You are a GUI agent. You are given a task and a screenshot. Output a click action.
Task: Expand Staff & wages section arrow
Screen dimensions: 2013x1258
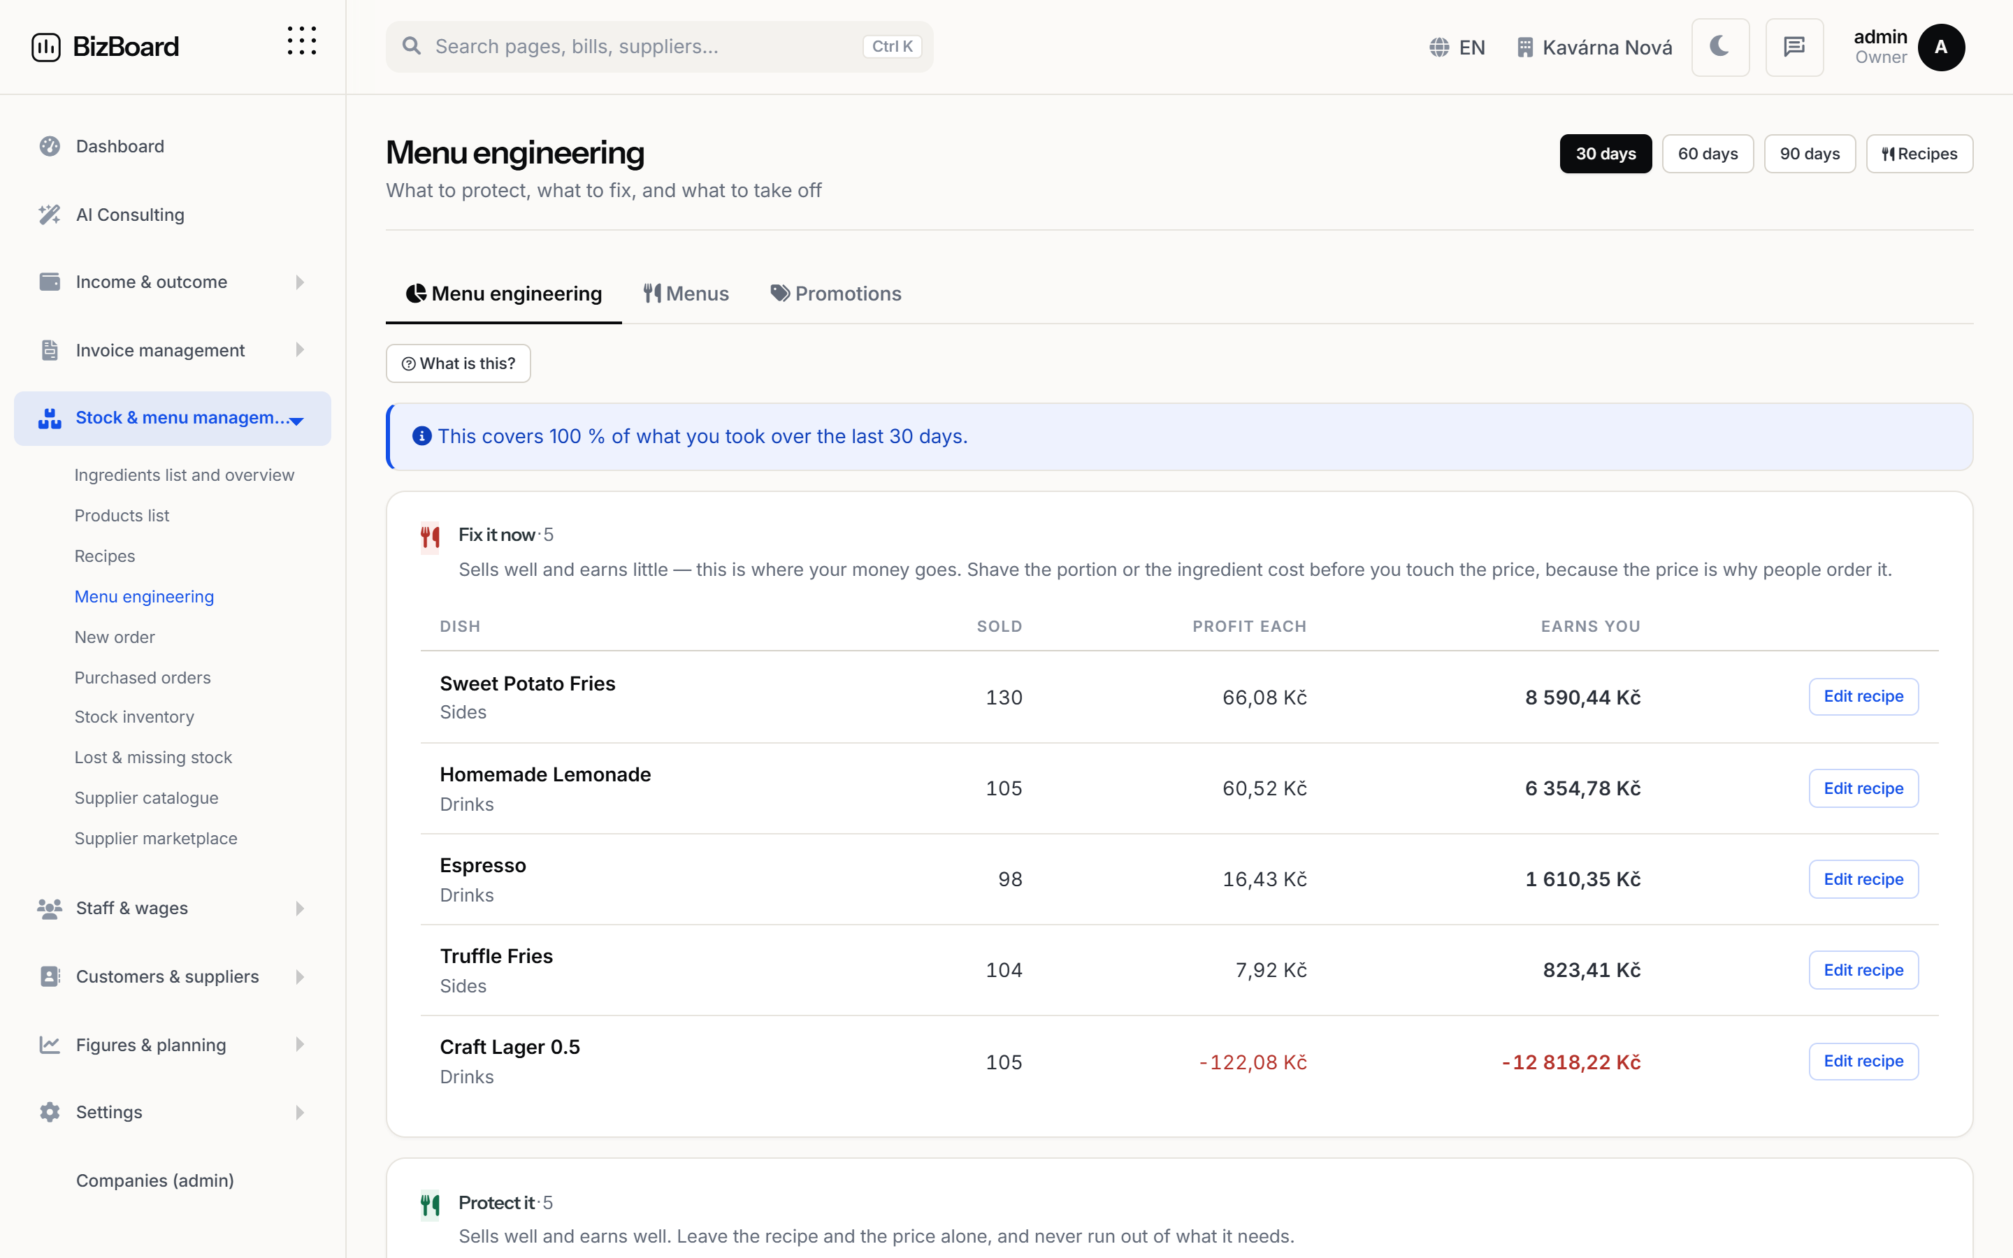click(x=299, y=909)
